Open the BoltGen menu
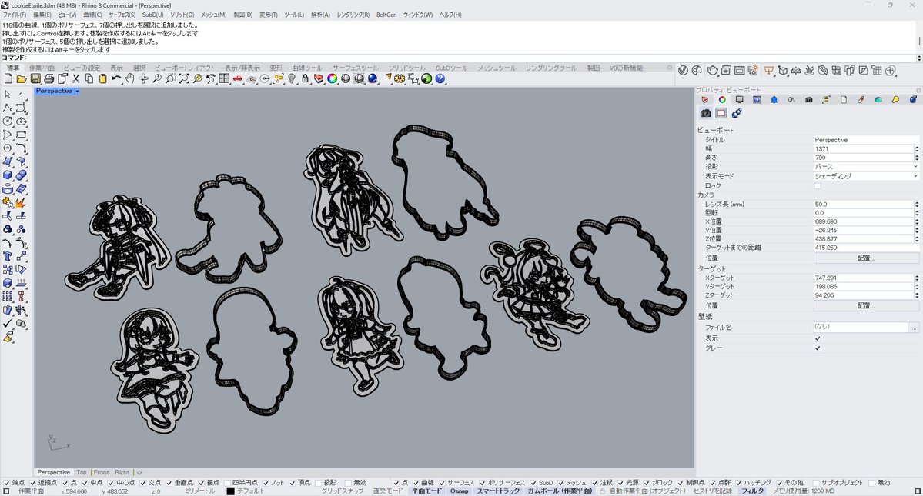The image size is (923, 496). point(386,15)
